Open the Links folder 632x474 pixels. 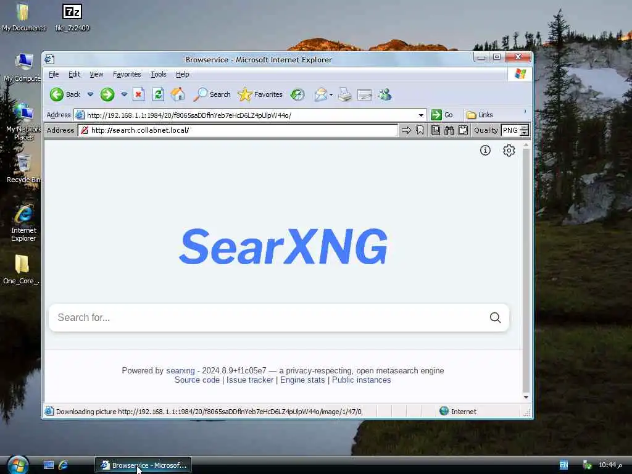[480, 115]
